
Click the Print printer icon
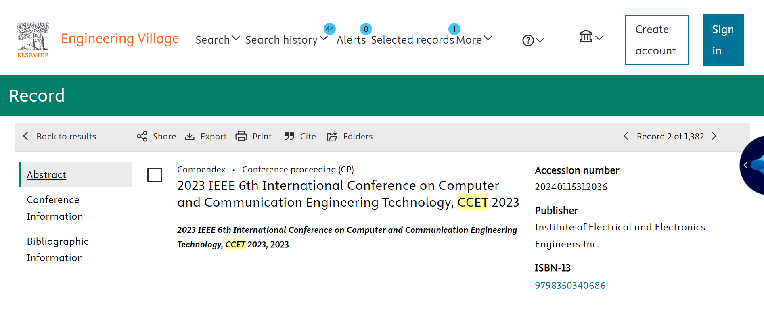[x=241, y=136]
